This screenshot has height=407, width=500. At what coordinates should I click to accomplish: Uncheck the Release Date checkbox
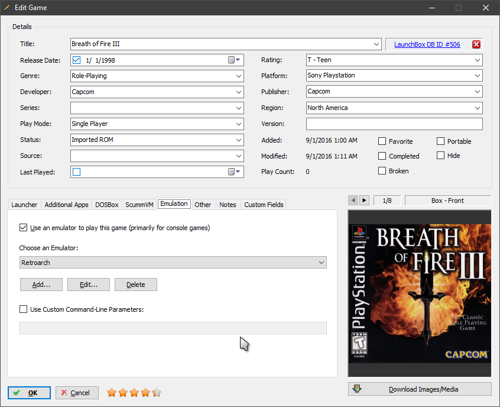[x=76, y=60]
